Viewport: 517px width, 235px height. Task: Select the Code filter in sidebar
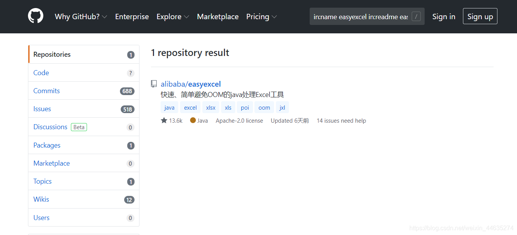(x=84, y=72)
